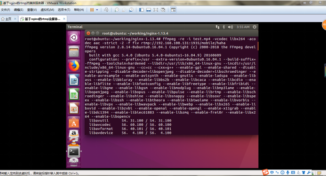Enter full screen mode via toolbar icon
Image resolution: width=326 pixels, height=176 pixels.
[x=156, y=10]
